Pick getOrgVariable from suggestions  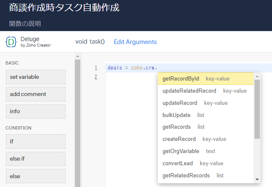205,151
